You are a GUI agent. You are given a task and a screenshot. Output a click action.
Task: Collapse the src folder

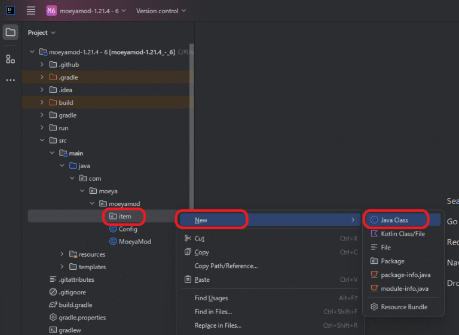[42, 140]
